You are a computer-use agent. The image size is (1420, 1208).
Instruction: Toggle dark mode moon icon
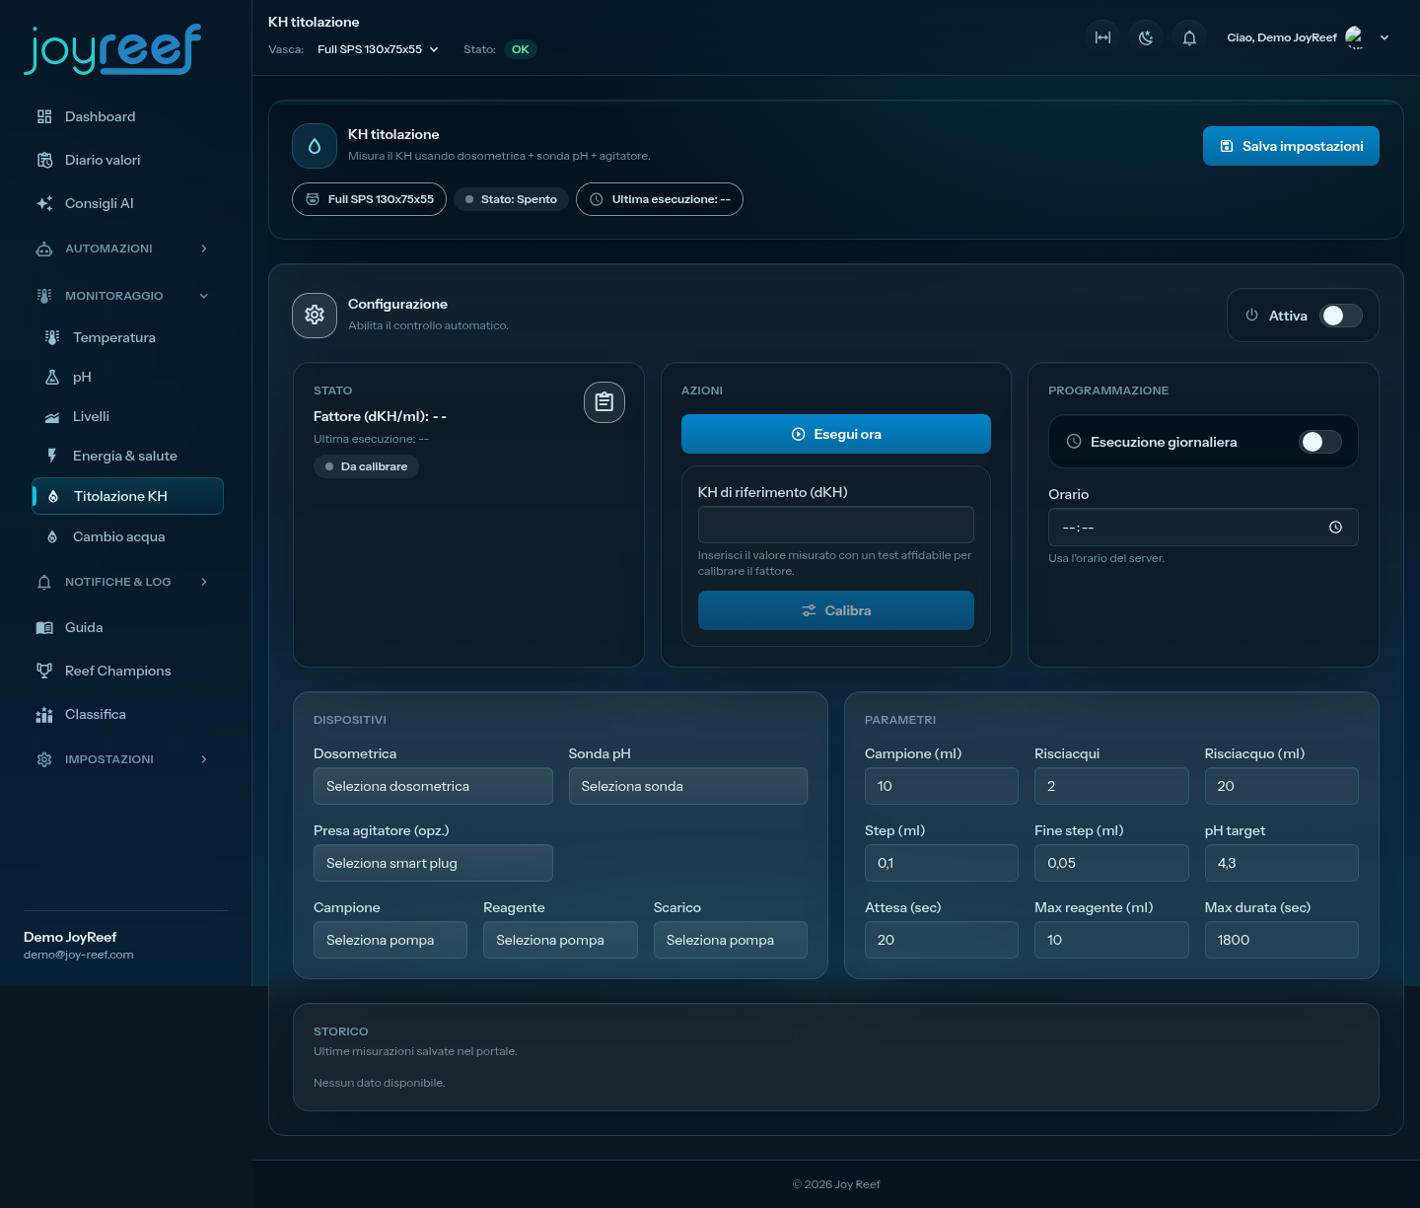[x=1146, y=37]
